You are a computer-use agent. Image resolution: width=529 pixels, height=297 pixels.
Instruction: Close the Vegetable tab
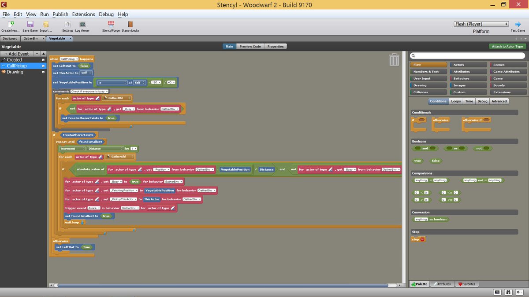tap(70, 39)
